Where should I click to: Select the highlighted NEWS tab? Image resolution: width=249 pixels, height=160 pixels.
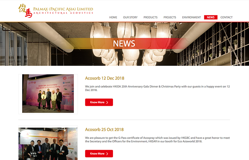211,17
